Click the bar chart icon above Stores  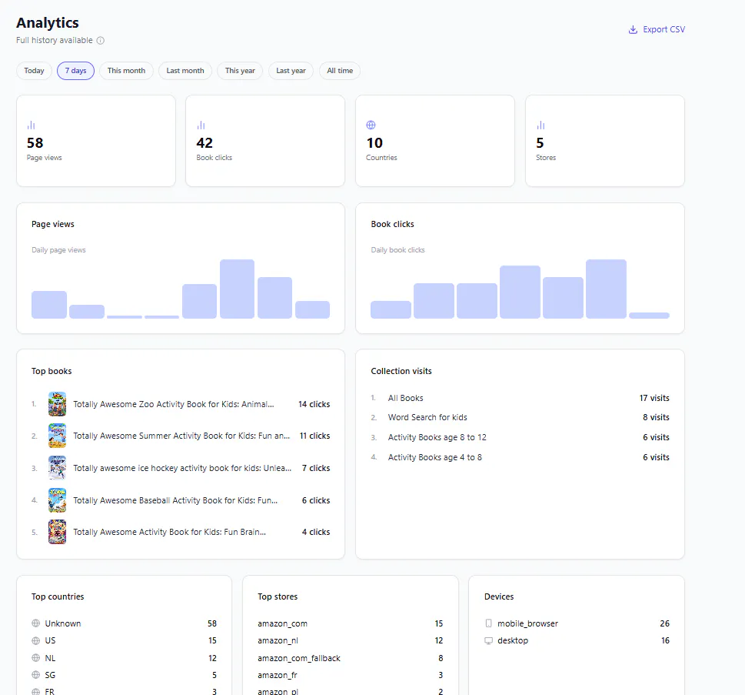tap(540, 125)
